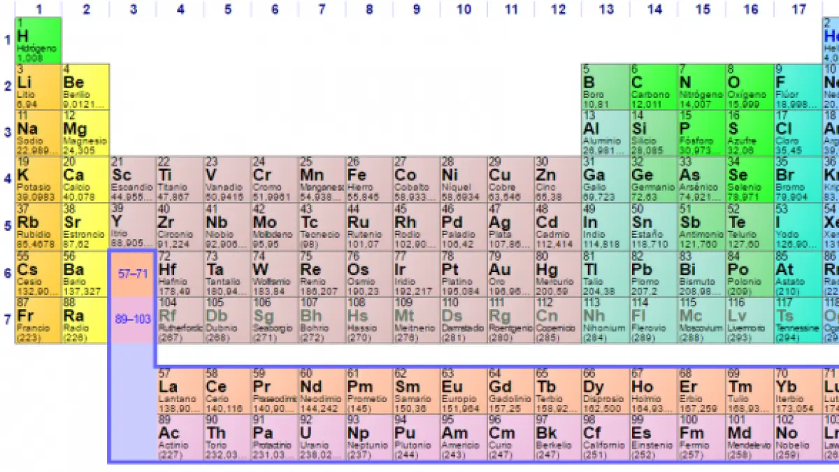Select the Tennessine (Ts) element cell
Image resolution: width=839 pixels, height=472 pixels.
tap(796, 320)
